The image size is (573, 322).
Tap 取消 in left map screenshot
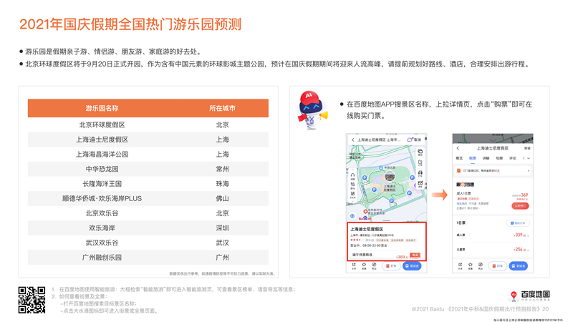point(418,140)
